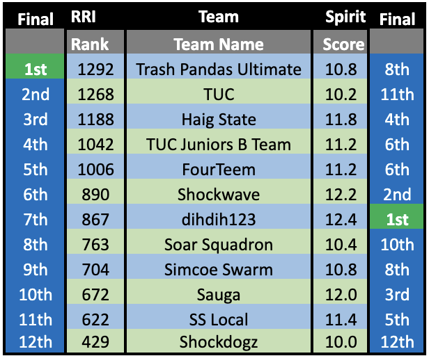
Task: Select the green 1st spirit rank cell
Action: point(398,220)
